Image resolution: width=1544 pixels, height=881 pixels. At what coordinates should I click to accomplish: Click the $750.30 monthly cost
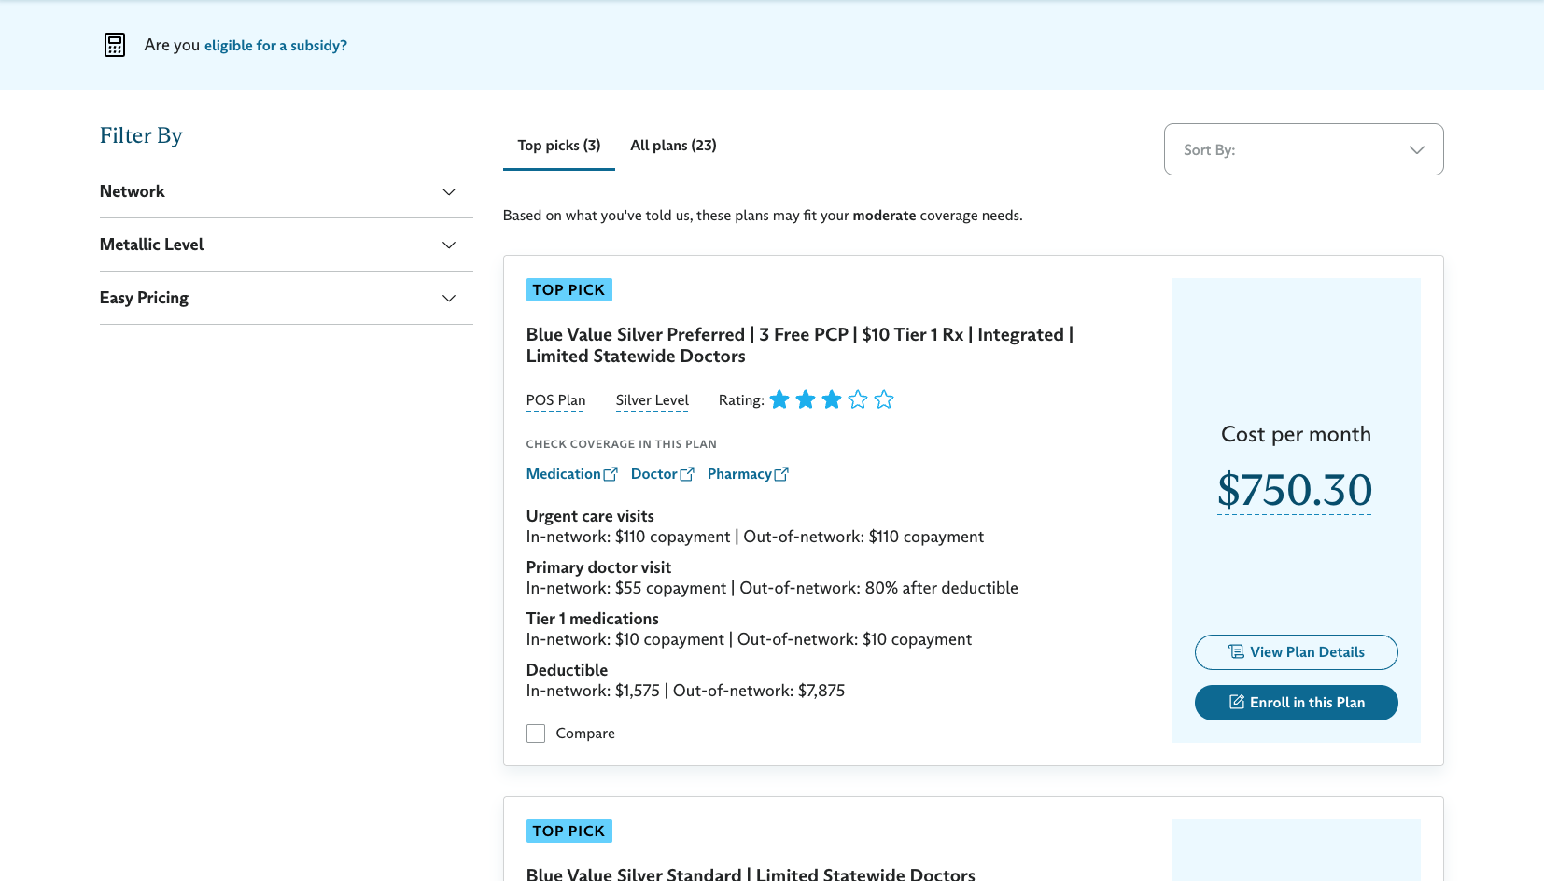[1295, 490]
